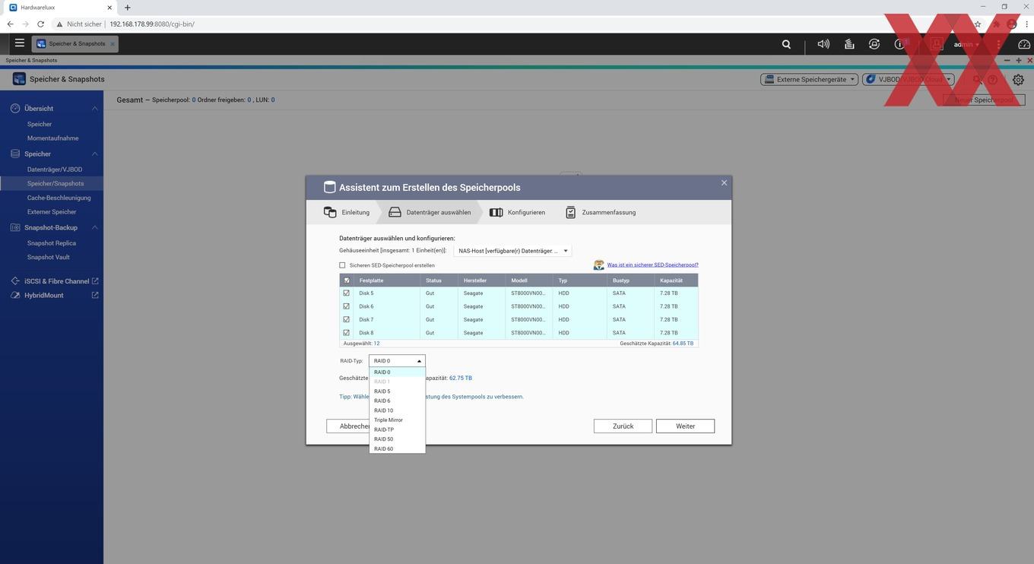Click the Übersicht clock icon in sidebar
Viewport: 1034px width, 564px height.
(x=15, y=109)
